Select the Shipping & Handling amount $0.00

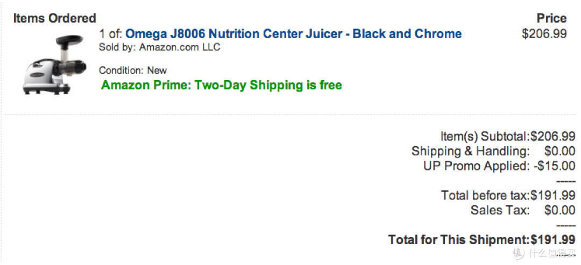[559, 152]
